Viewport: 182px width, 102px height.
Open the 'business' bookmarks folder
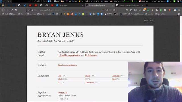point(31,14)
